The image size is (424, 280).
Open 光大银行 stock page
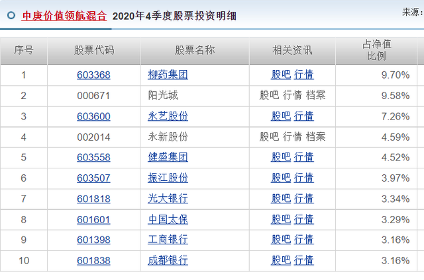168,199
